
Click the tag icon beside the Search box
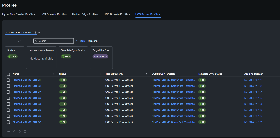click(x=20, y=41)
